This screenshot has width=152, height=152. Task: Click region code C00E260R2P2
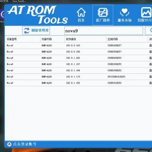[x=115, y=58]
